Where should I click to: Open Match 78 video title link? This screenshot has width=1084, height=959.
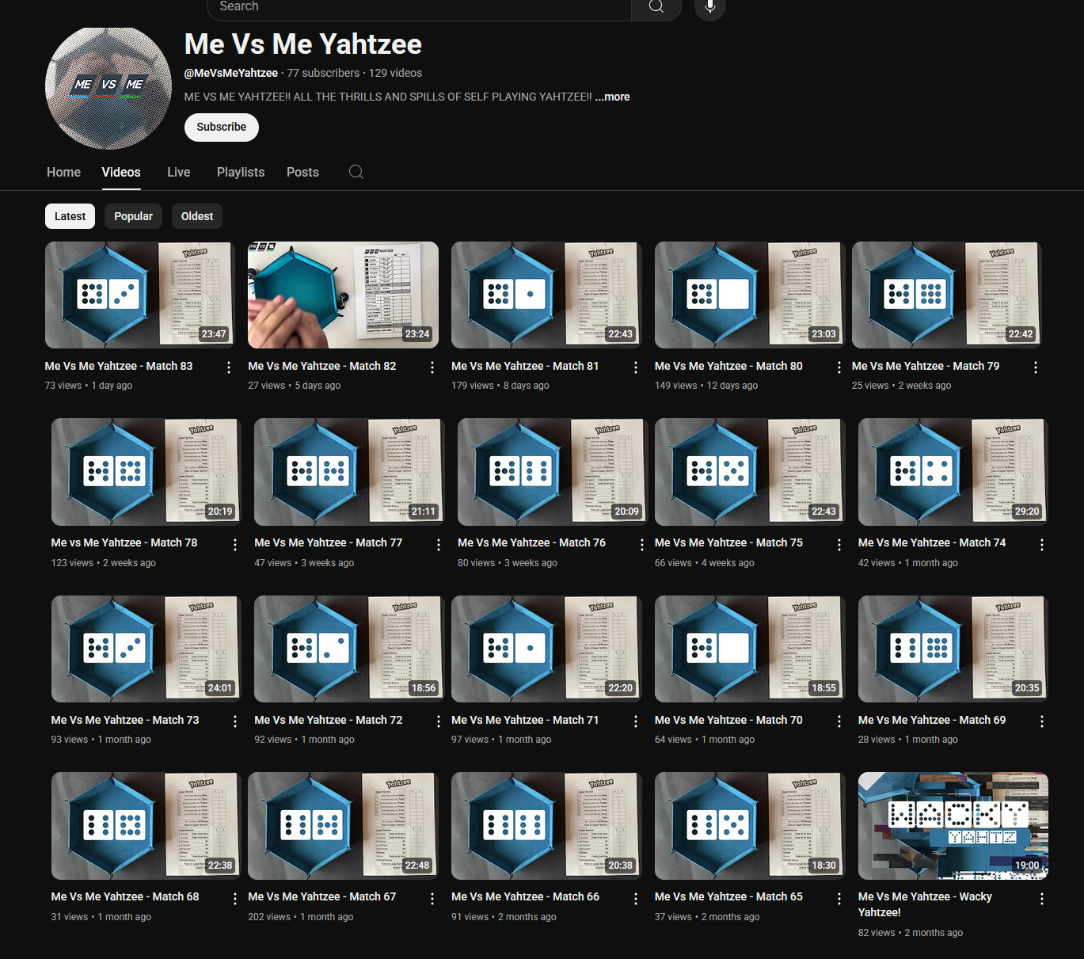click(124, 542)
